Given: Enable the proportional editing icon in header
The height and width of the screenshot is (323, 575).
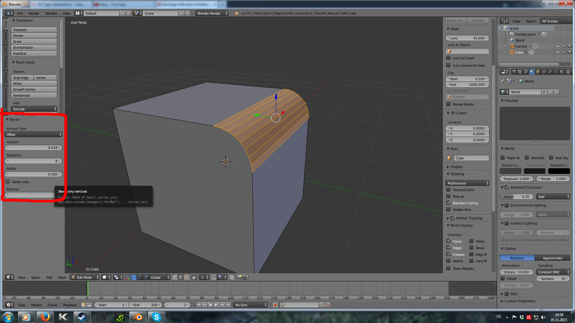Looking at the screenshot, I should [202, 278].
